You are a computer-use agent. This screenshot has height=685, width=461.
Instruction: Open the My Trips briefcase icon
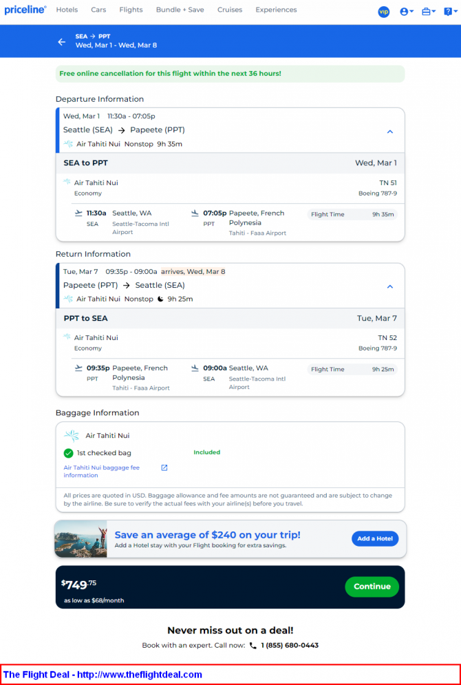[x=428, y=12]
